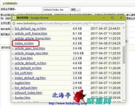Click file icon beside list_default_m.htm
The width and height of the screenshot is (135, 107).
tap(13, 68)
